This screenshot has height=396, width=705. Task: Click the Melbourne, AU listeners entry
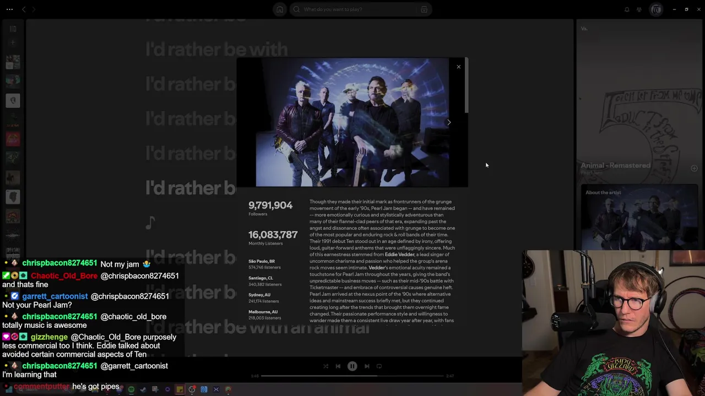tap(264, 315)
